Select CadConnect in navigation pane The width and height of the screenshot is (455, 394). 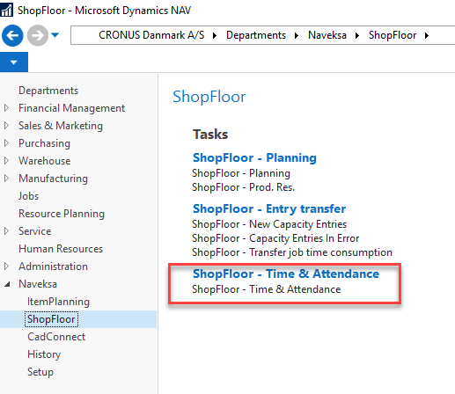coord(56,337)
